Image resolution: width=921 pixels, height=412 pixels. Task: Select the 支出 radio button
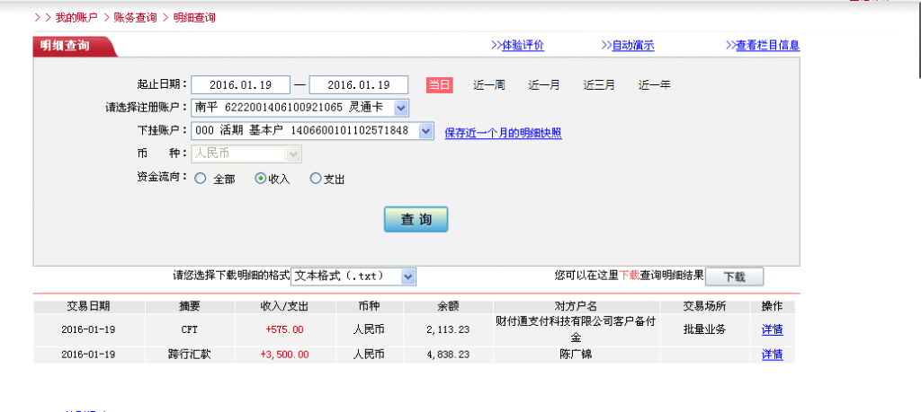tap(315, 179)
